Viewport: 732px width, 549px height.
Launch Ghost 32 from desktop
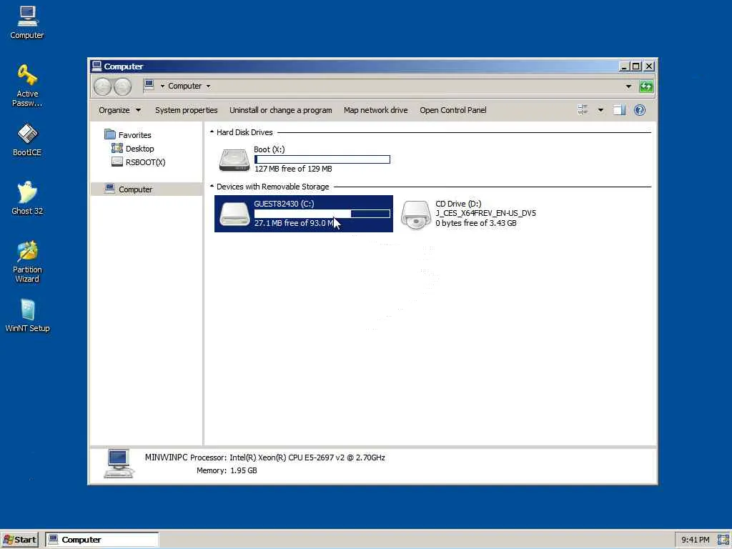click(x=27, y=198)
